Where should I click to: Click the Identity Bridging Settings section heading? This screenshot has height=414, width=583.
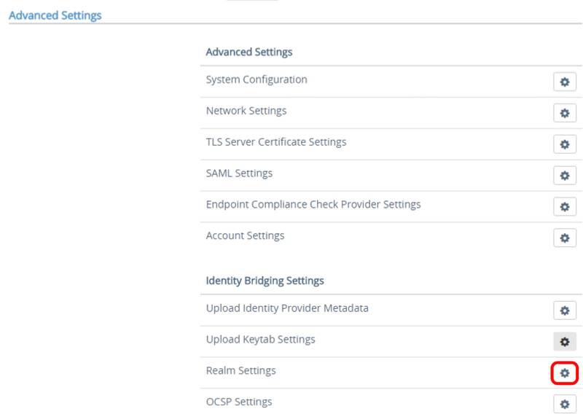265,281
